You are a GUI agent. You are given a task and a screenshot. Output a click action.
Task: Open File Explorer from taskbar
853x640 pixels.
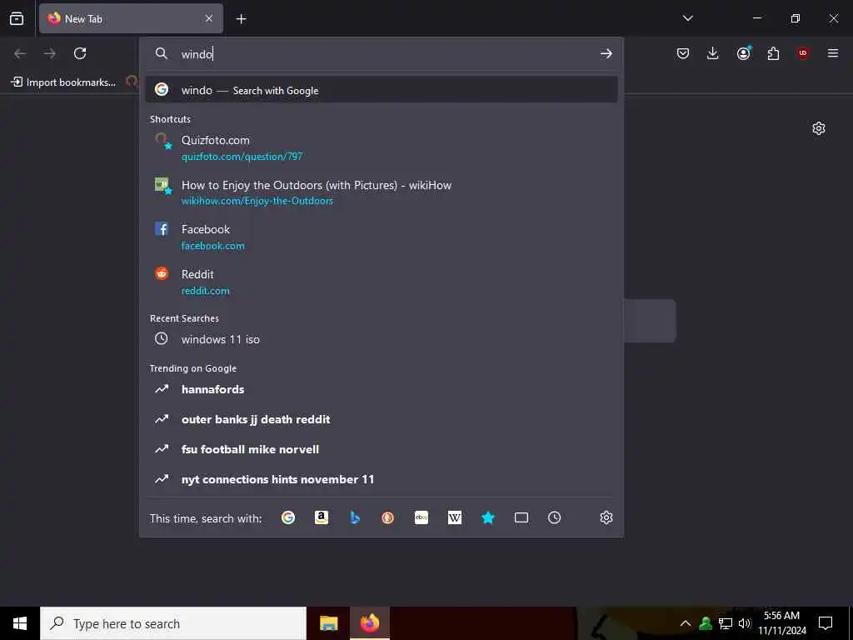tap(328, 623)
